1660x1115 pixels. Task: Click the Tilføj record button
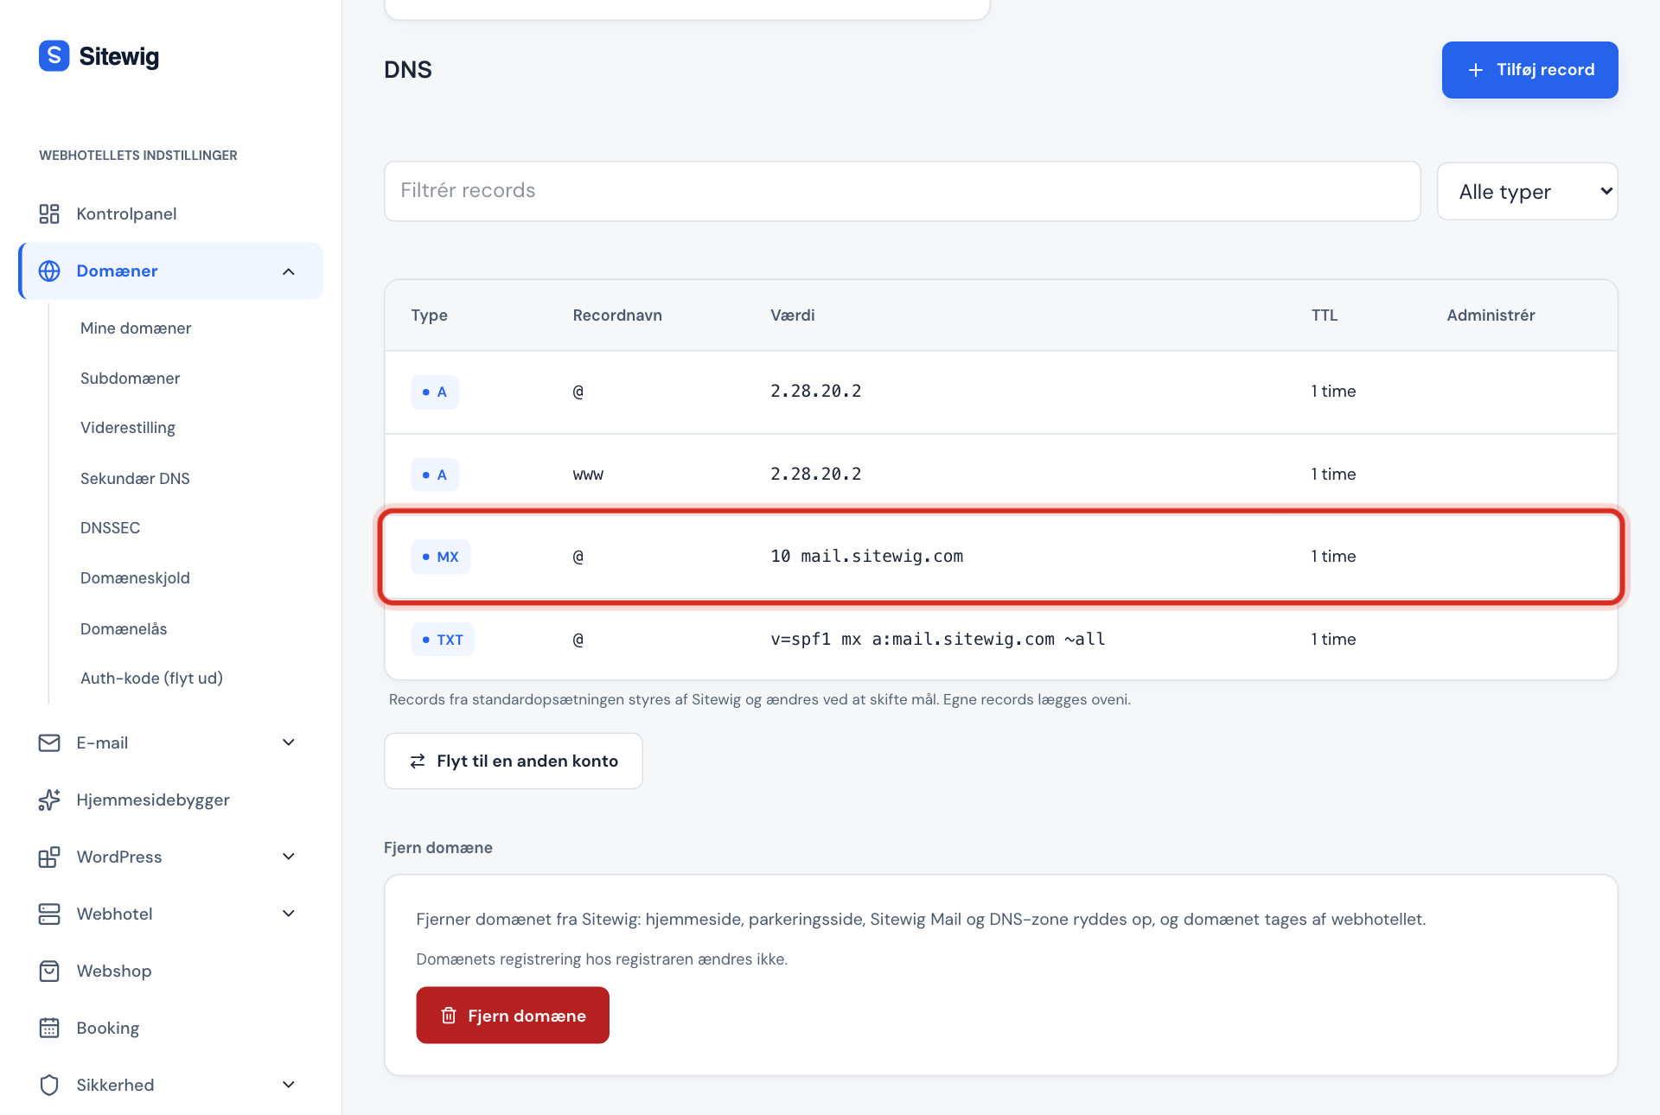tap(1529, 70)
